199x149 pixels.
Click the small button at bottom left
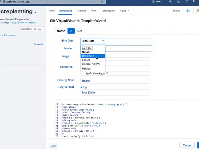click(53, 146)
